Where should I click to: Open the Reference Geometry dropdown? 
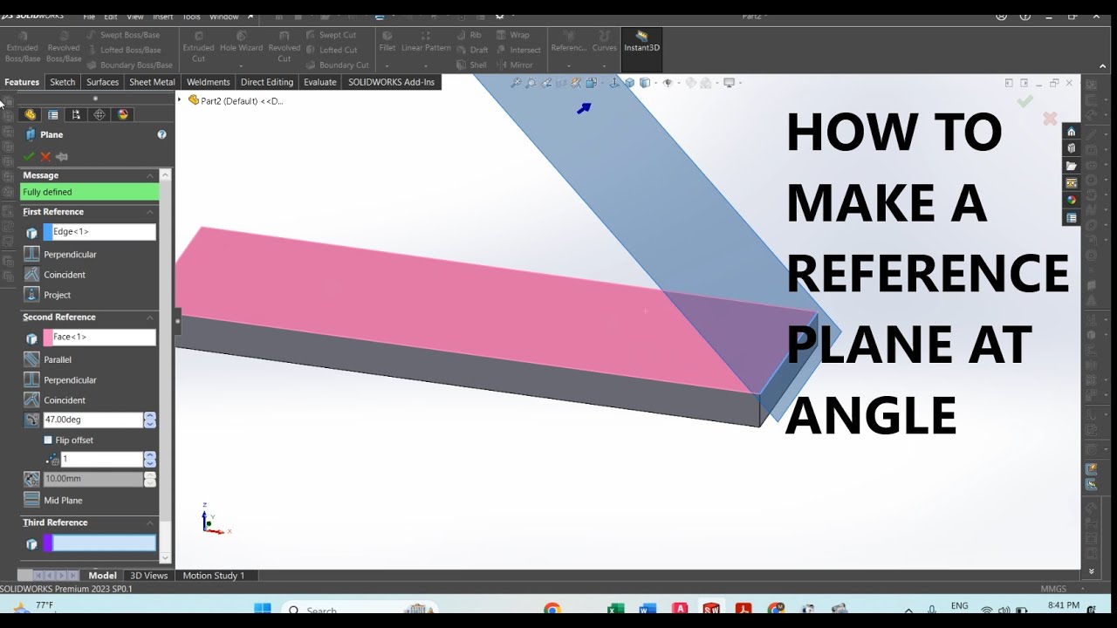tap(569, 65)
